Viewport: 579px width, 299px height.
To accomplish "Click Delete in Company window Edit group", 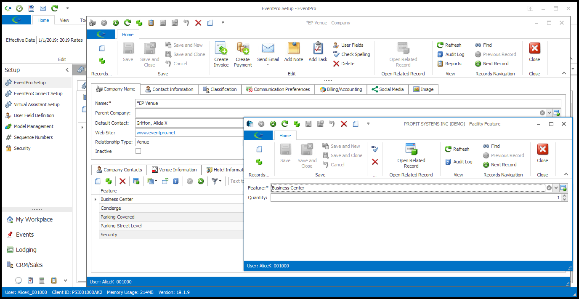I will point(344,64).
